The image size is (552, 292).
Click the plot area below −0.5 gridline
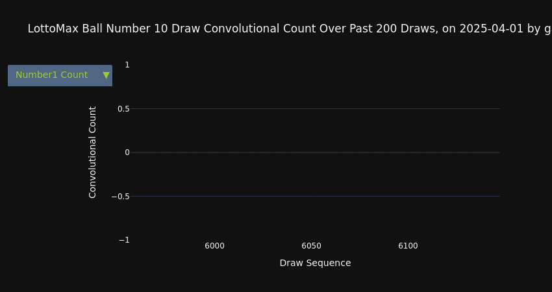tap(315, 218)
